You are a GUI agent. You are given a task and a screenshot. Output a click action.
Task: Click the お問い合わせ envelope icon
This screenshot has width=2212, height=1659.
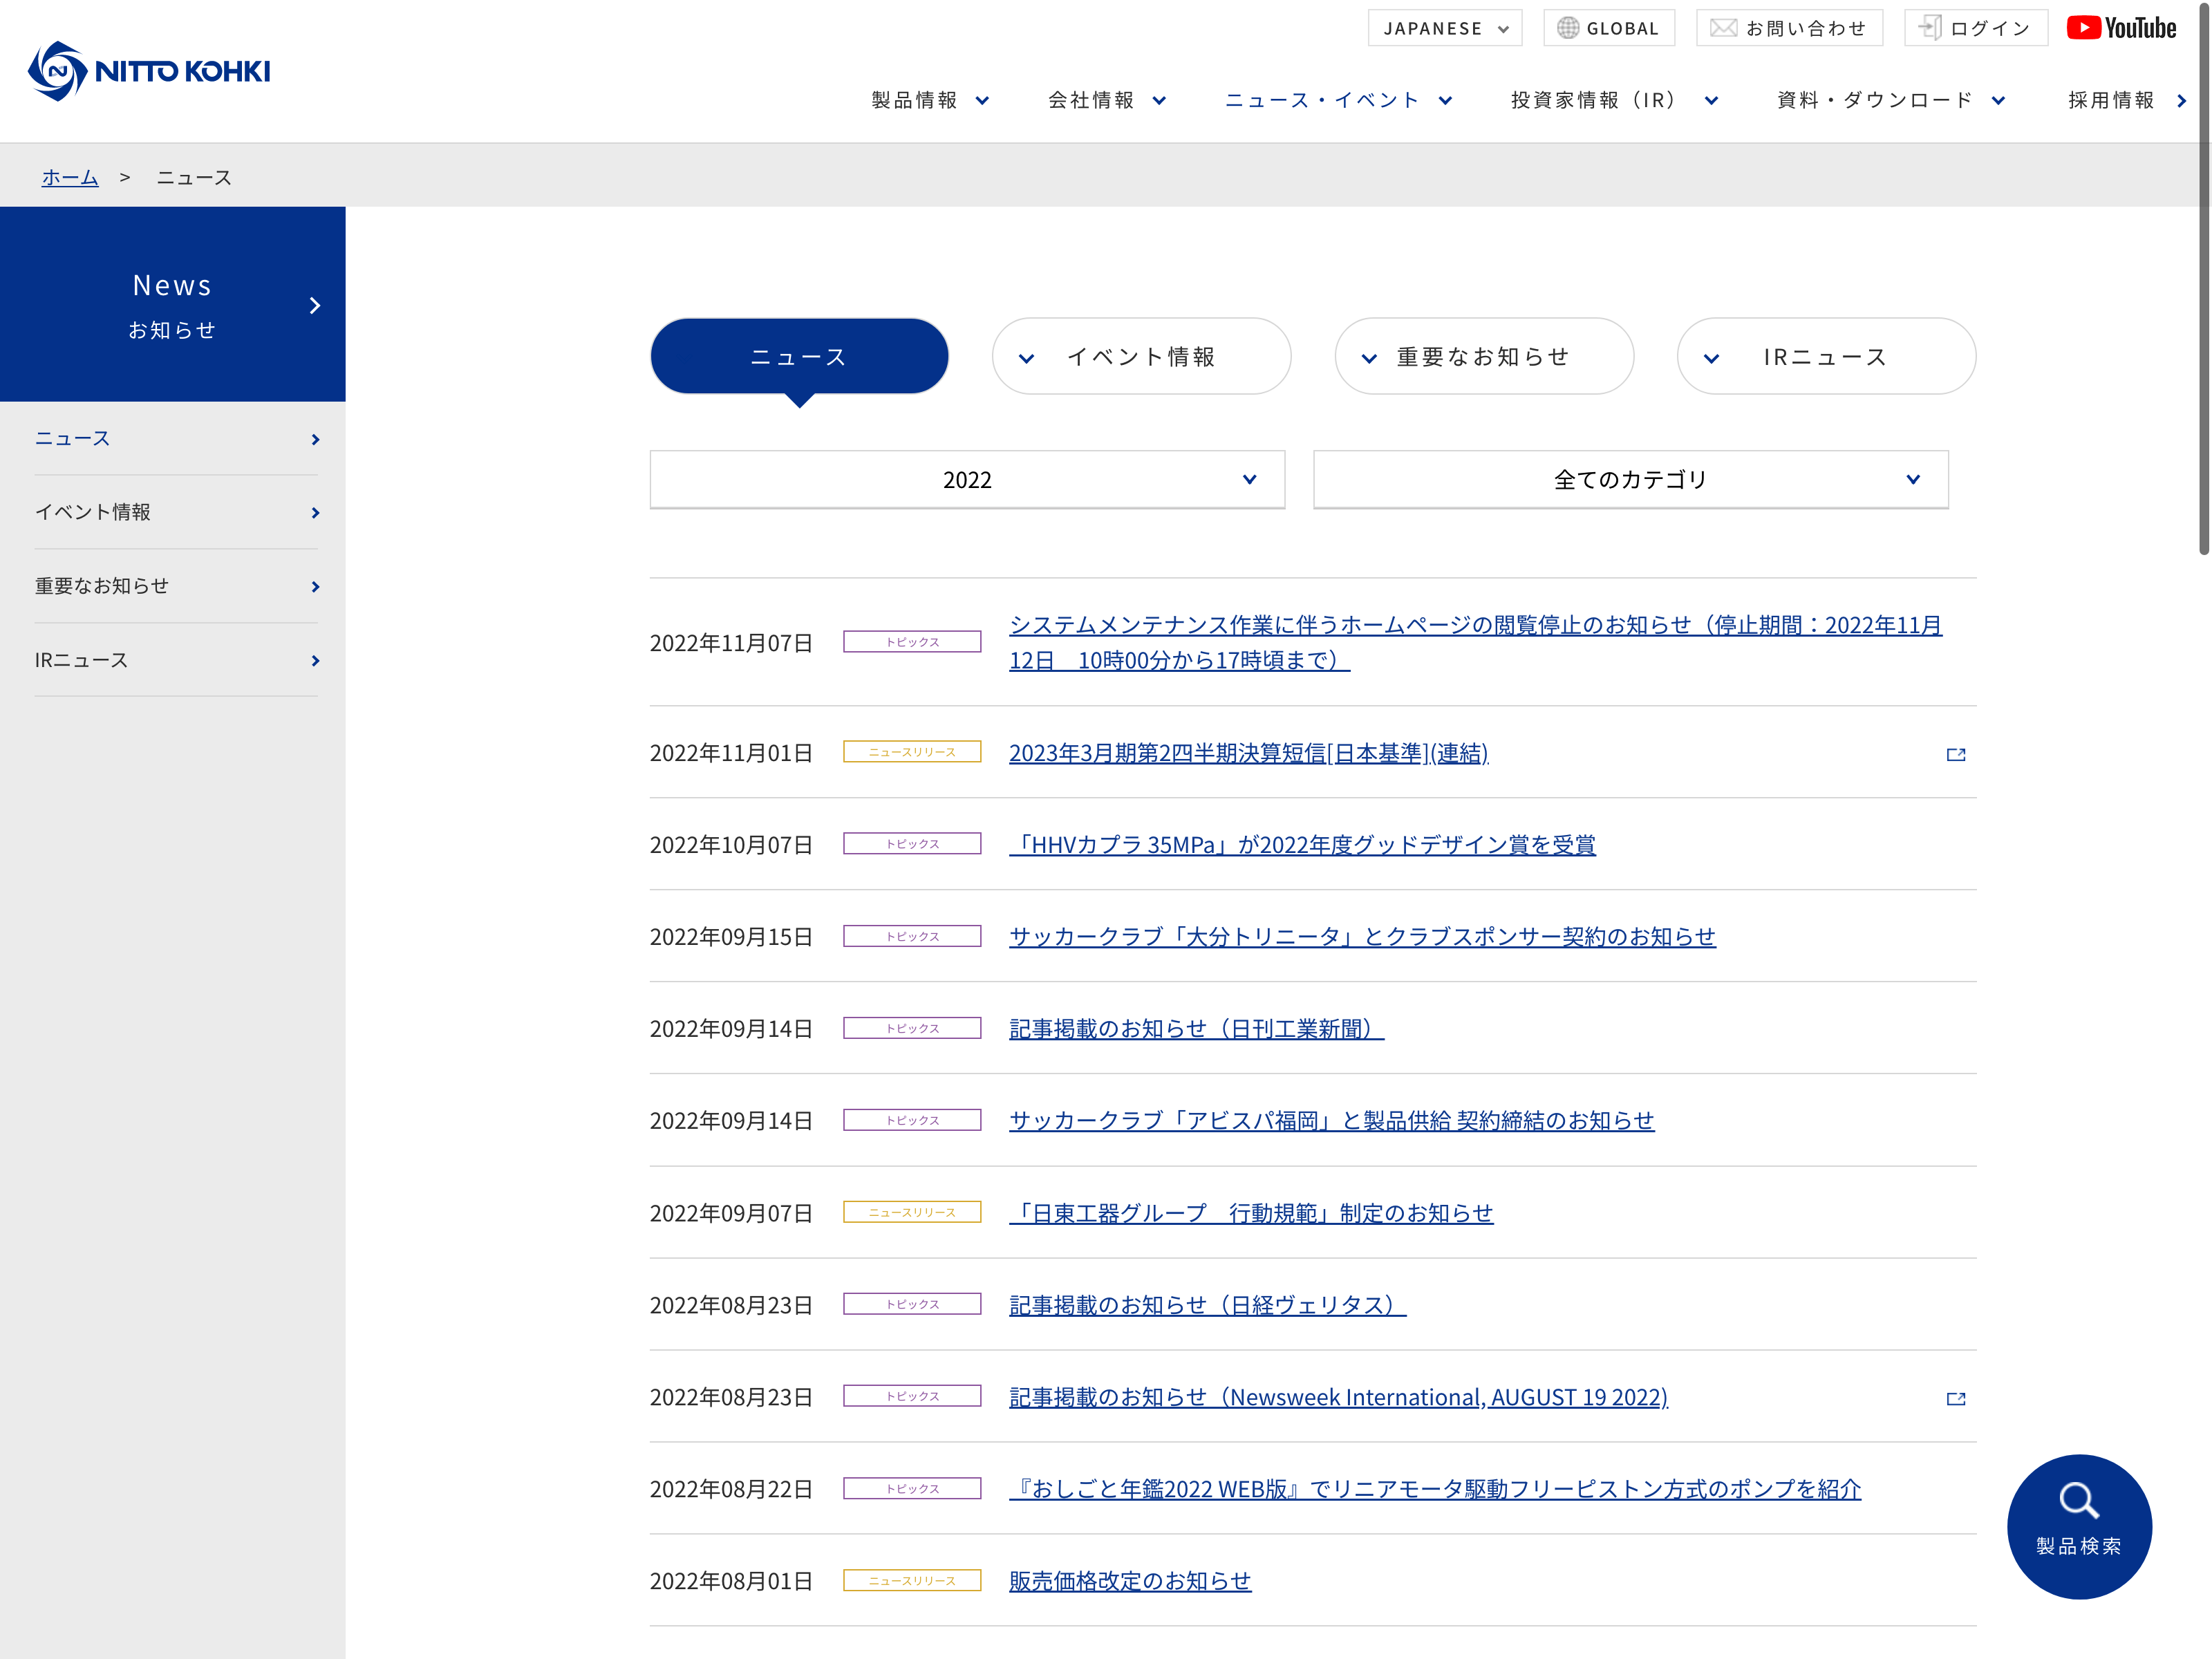tap(1723, 28)
